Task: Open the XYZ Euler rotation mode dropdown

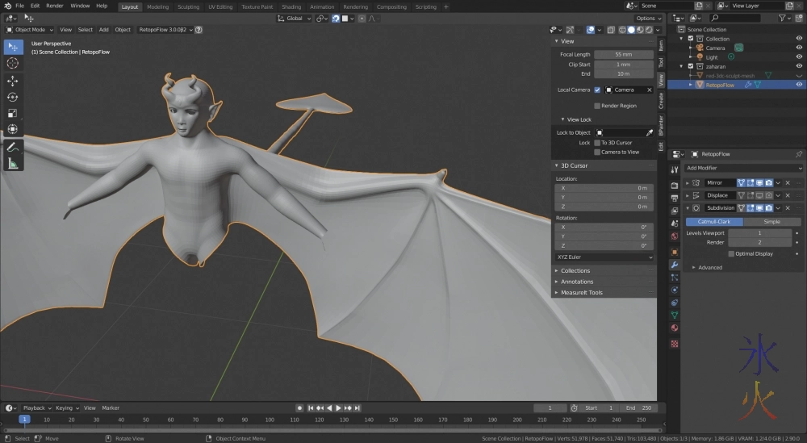Action: pyautogui.click(x=604, y=257)
